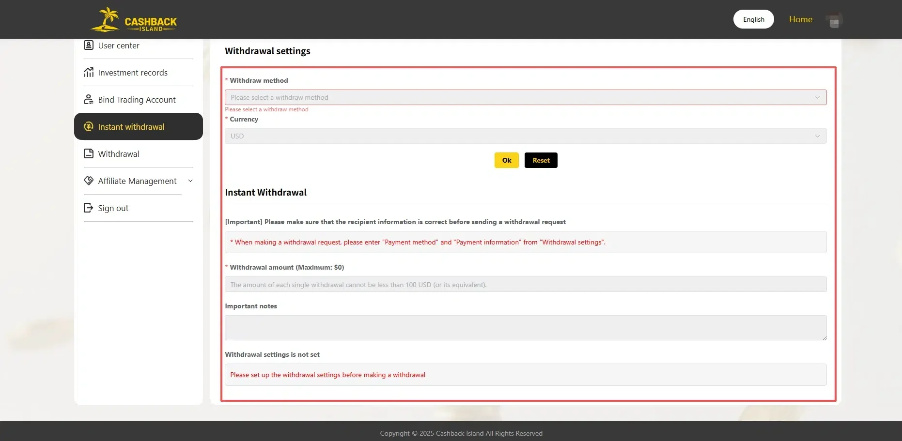Click the Sign out icon
The image size is (902, 441).
coord(89,208)
